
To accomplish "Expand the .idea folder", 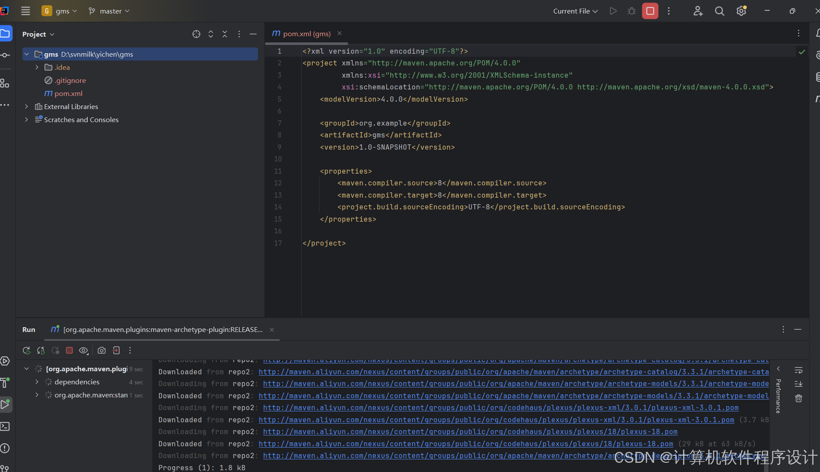I will point(37,67).
